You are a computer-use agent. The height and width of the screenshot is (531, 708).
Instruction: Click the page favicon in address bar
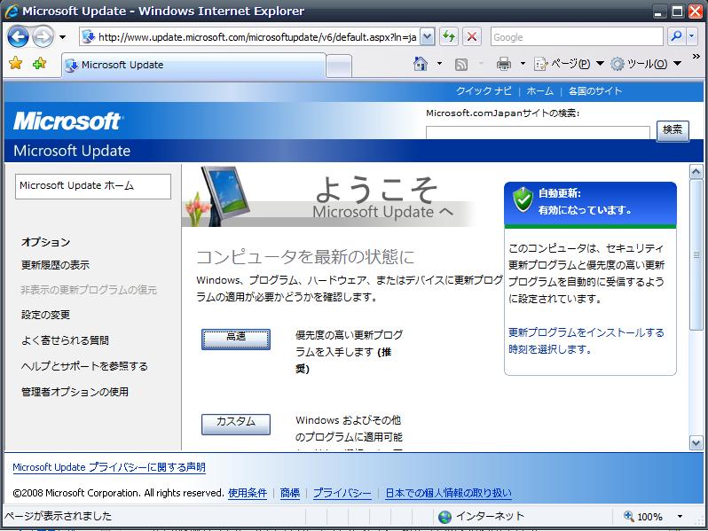tap(89, 36)
